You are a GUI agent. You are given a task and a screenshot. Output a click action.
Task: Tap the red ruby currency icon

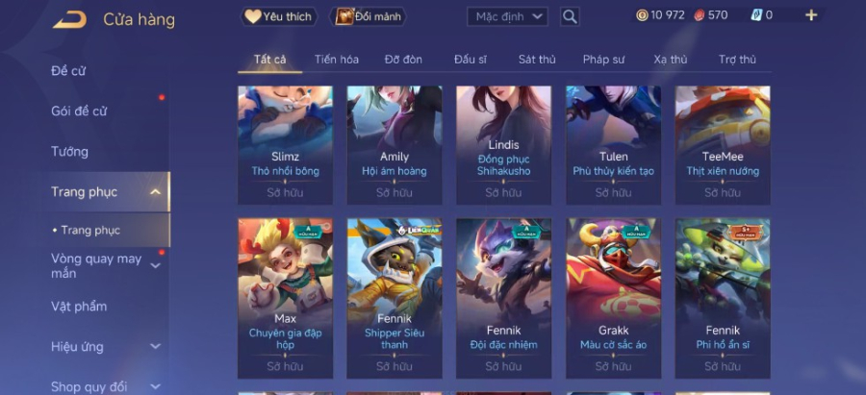(x=700, y=15)
